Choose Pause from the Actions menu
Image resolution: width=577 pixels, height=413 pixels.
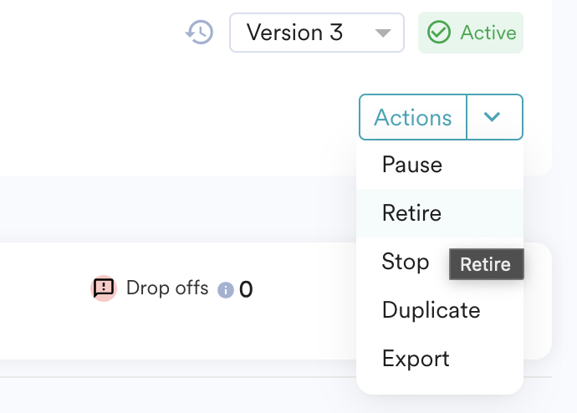click(411, 165)
